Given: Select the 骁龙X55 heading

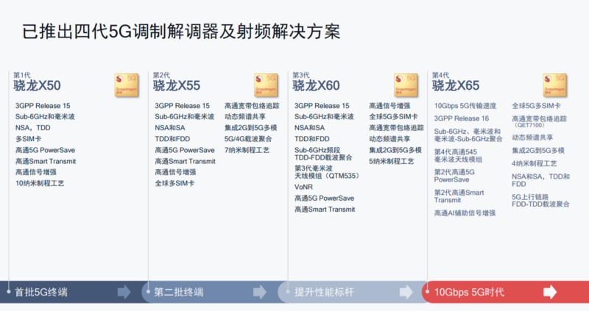Looking at the screenshot, I should coord(177,85).
